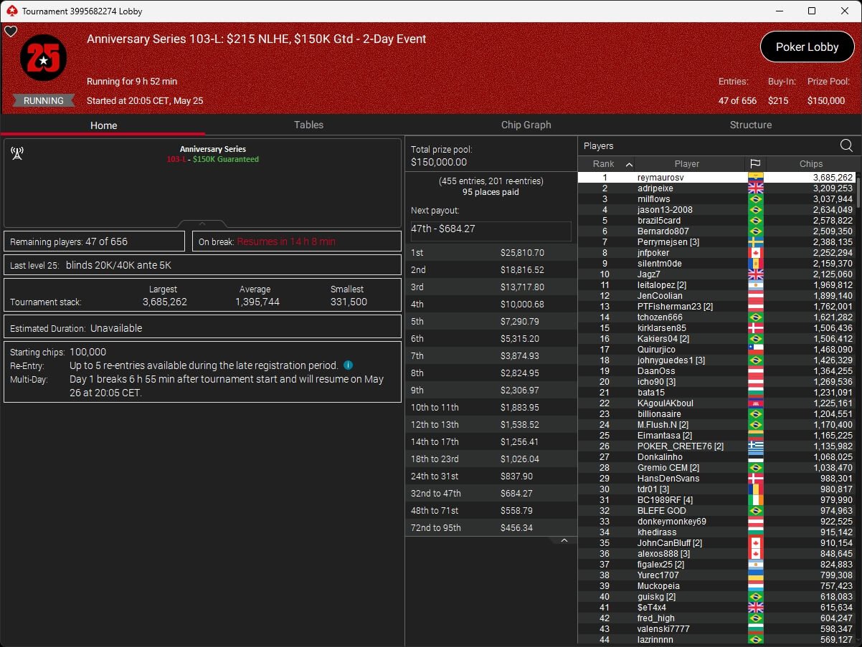Select player jnfpoker row
This screenshot has height=647, width=862.
717,253
